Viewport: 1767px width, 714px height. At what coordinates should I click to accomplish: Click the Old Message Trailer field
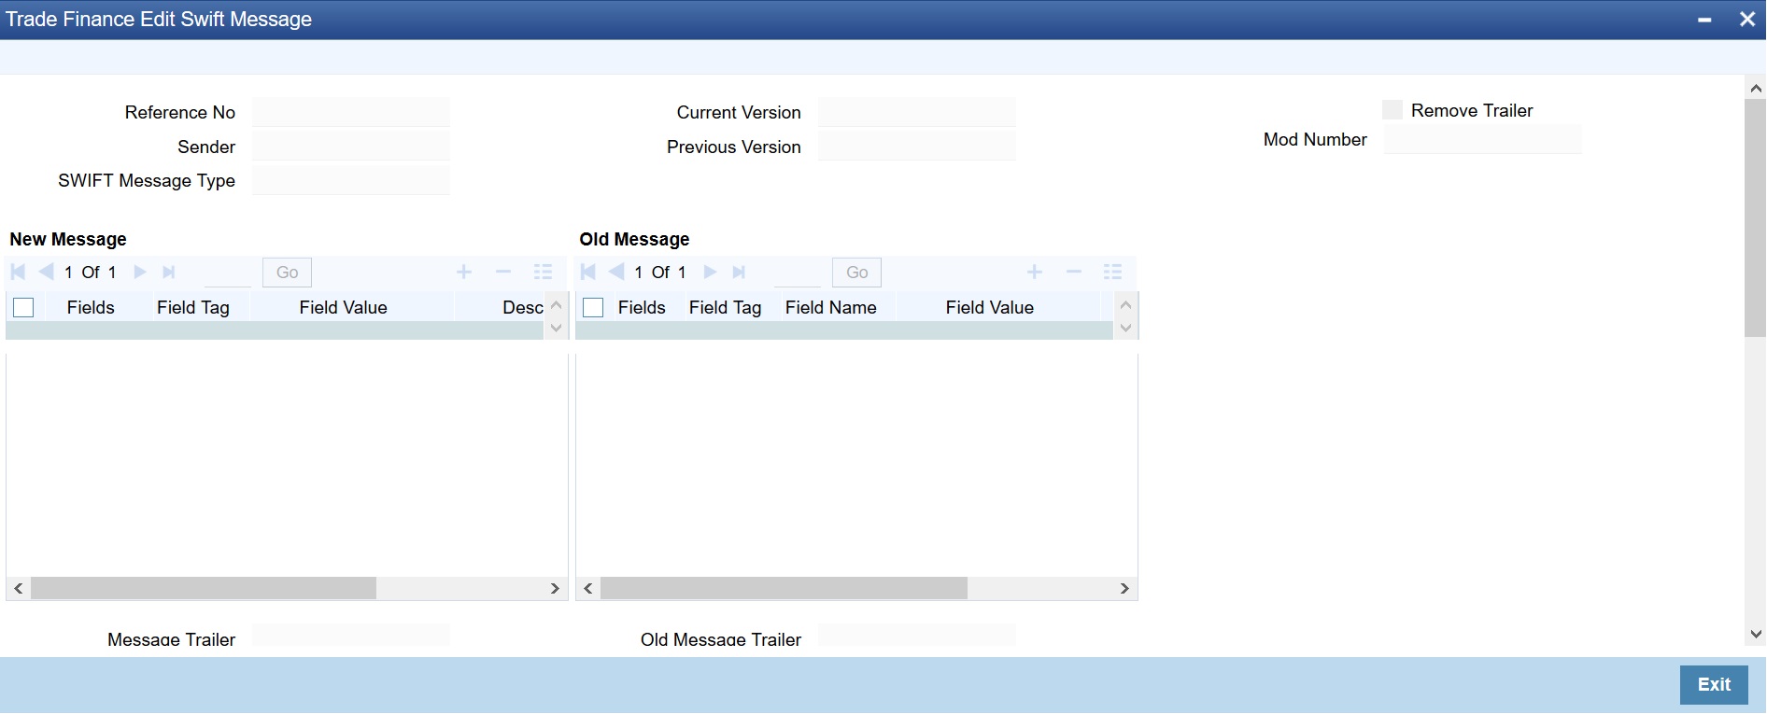tap(917, 636)
